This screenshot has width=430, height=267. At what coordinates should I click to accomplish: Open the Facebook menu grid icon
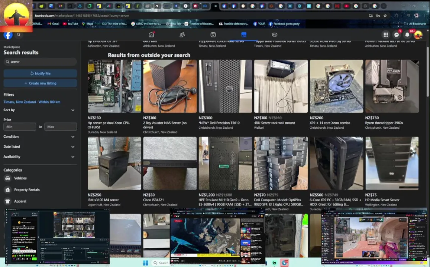tap(386, 35)
